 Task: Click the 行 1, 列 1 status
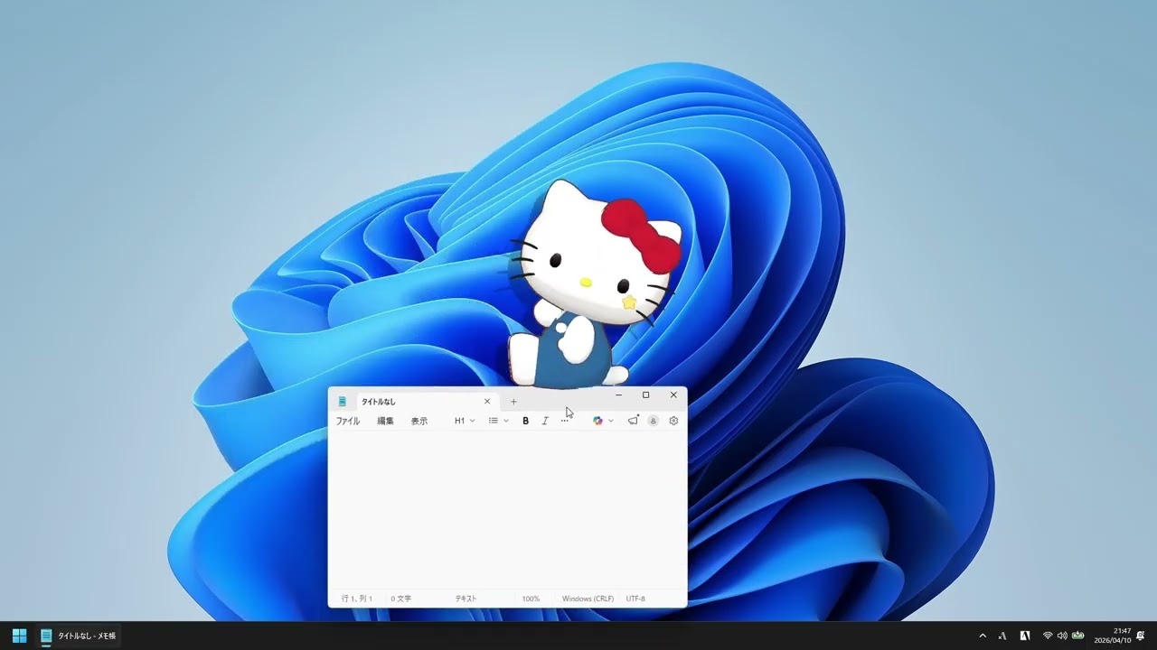pos(357,599)
